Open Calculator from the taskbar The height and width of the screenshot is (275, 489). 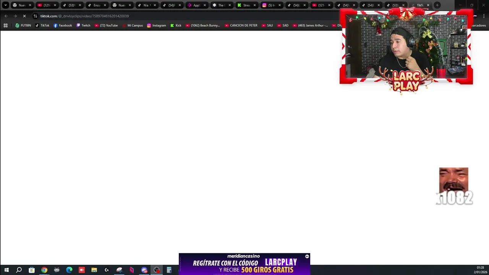click(x=169, y=270)
